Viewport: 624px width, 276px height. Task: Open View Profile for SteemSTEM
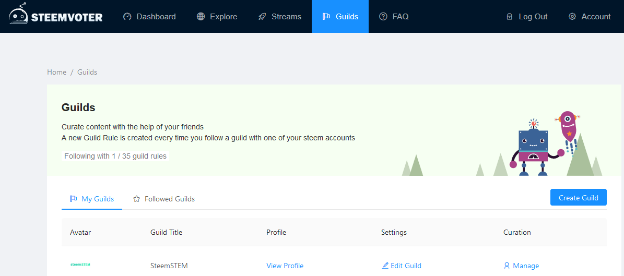click(x=285, y=266)
